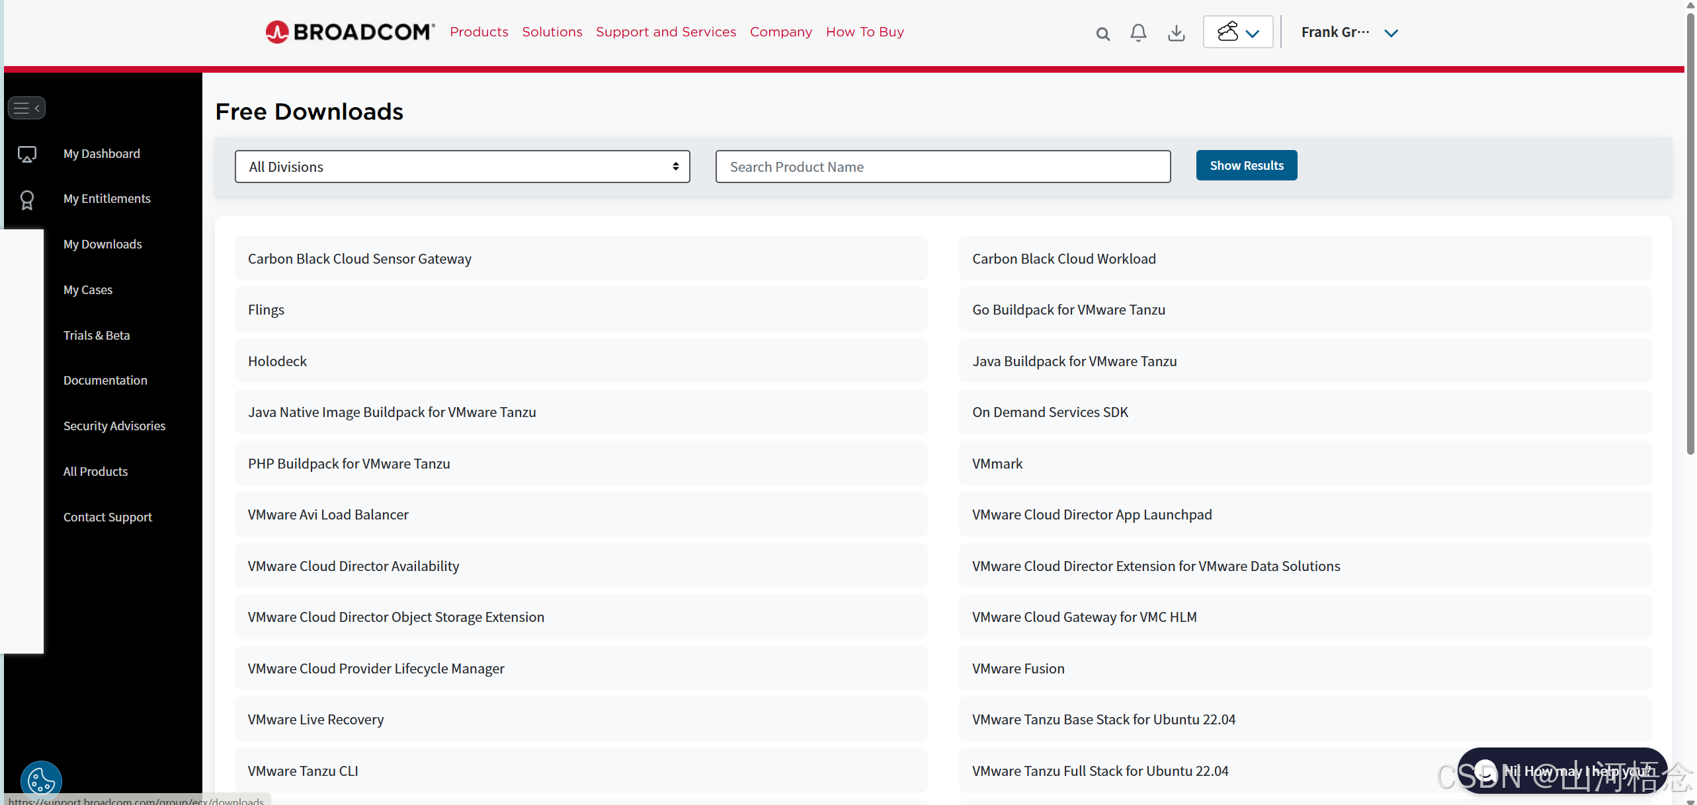Open the VMware Fusion download link
The image size is (1697, 805).
[1018, 668]
